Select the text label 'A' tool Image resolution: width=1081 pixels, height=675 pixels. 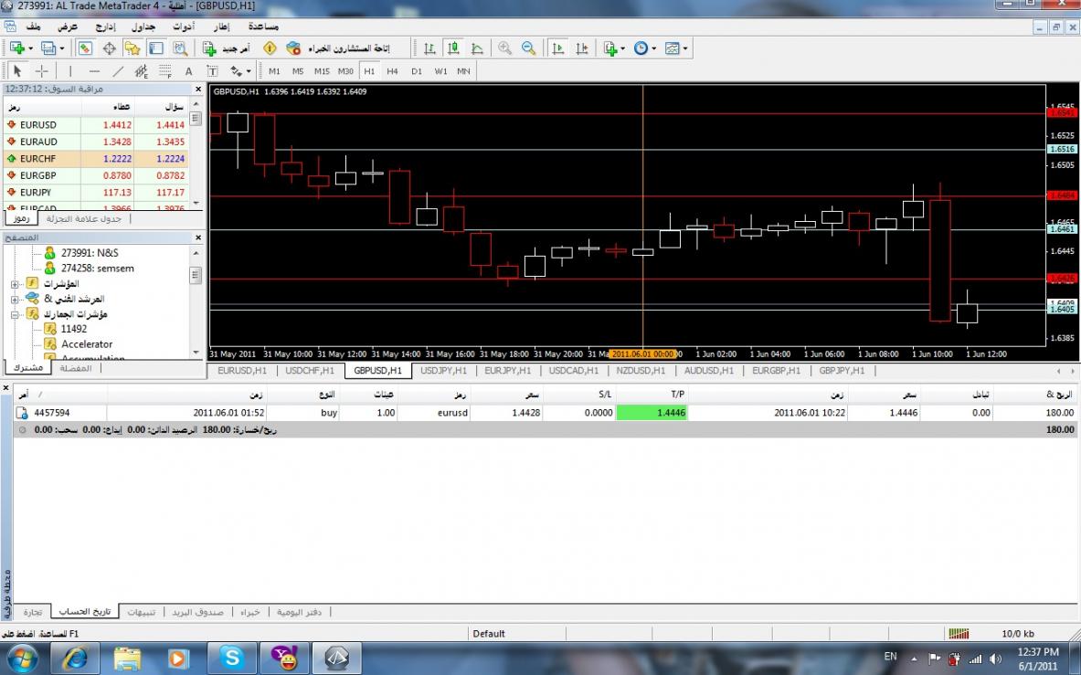click(x=189, y=71)
